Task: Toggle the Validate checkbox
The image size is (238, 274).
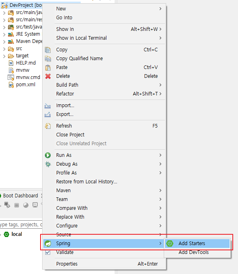Action: (x=48, y=252)
